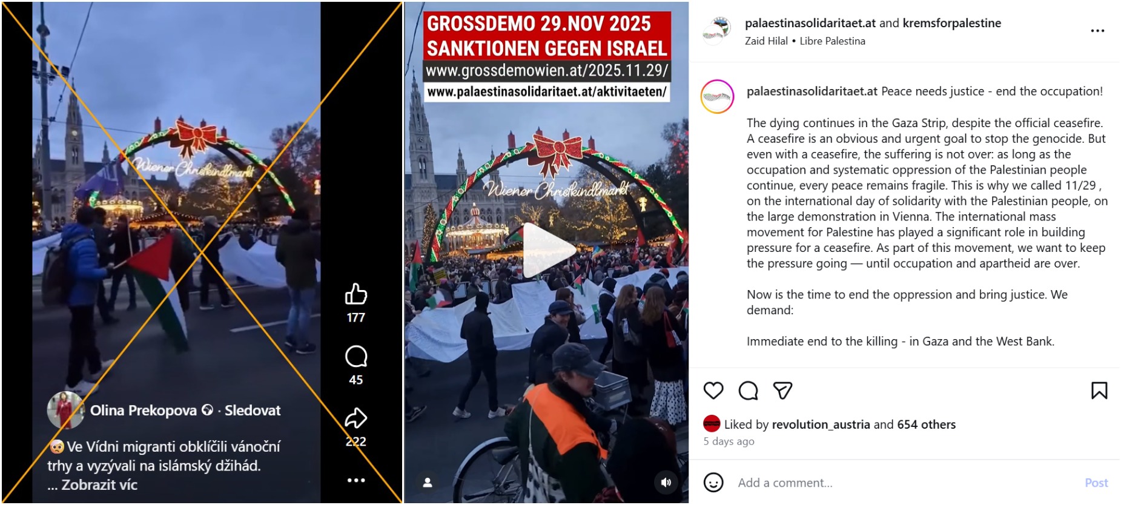This screenshot has width=1121, height=505.
Task: Show tagged people icon on video
Action: [428, 483]
